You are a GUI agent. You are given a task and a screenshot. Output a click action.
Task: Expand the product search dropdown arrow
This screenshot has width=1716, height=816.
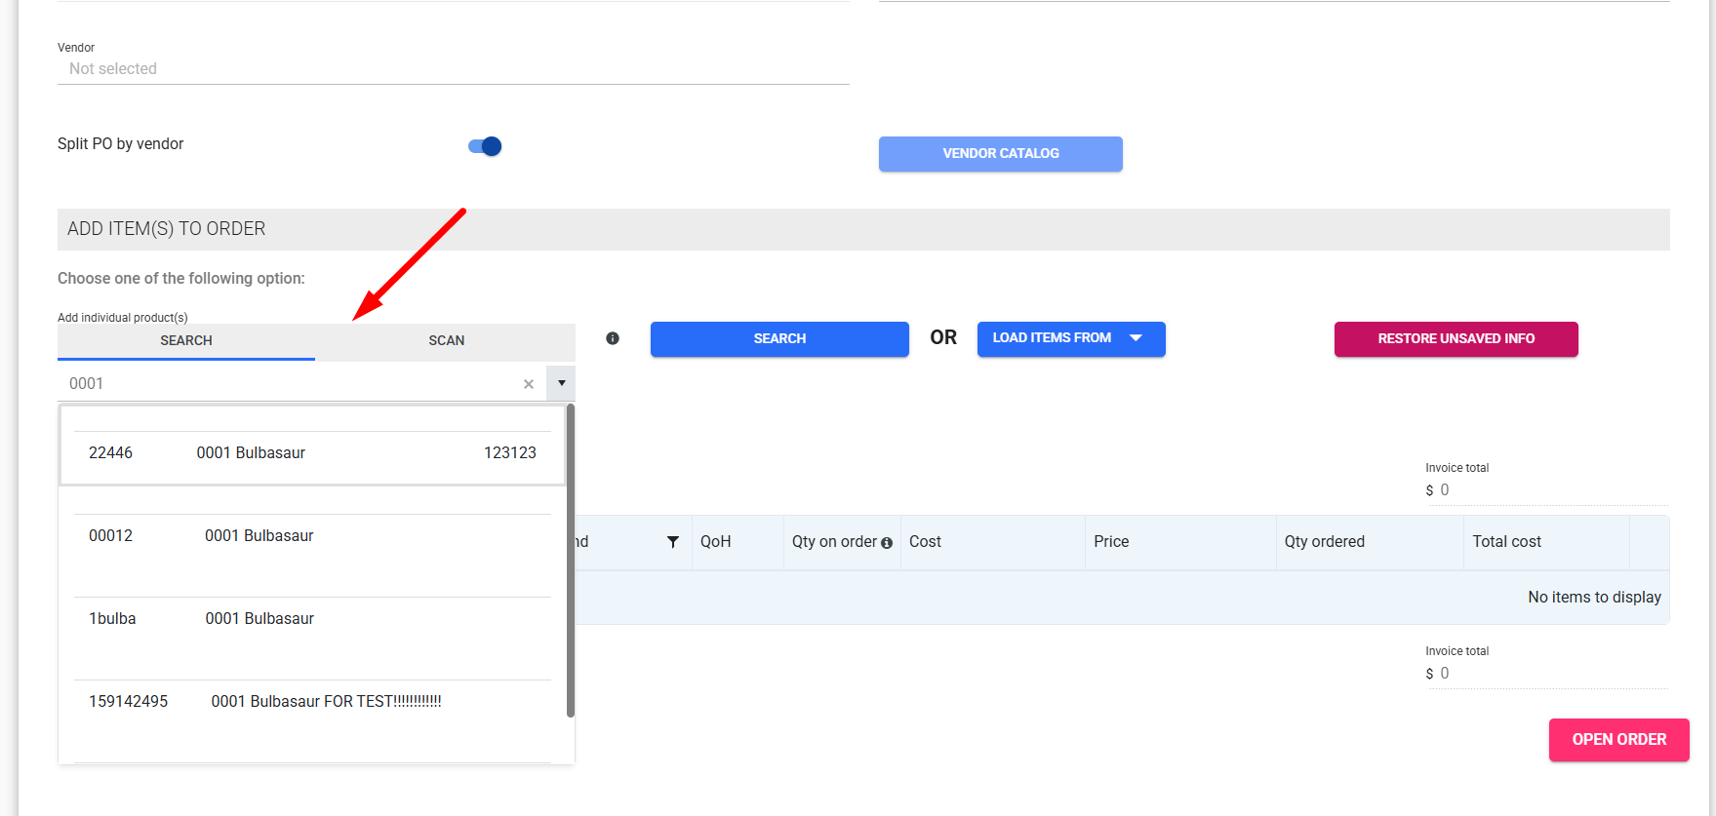point(561,383)
